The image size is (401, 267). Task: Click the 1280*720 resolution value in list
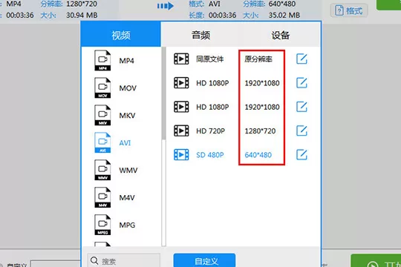(x=260, y=131)
